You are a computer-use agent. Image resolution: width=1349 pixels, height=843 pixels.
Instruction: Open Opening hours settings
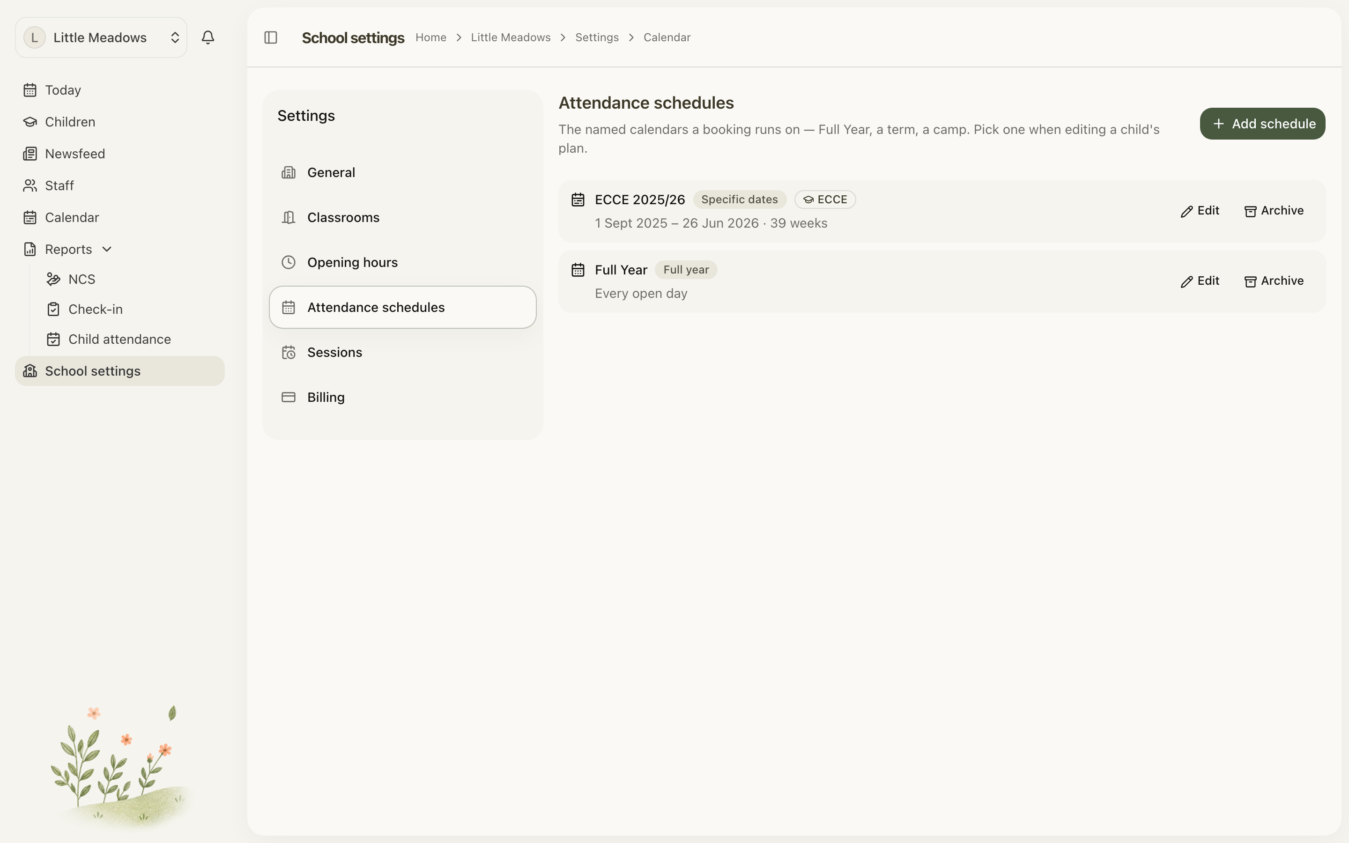(402, 263)
